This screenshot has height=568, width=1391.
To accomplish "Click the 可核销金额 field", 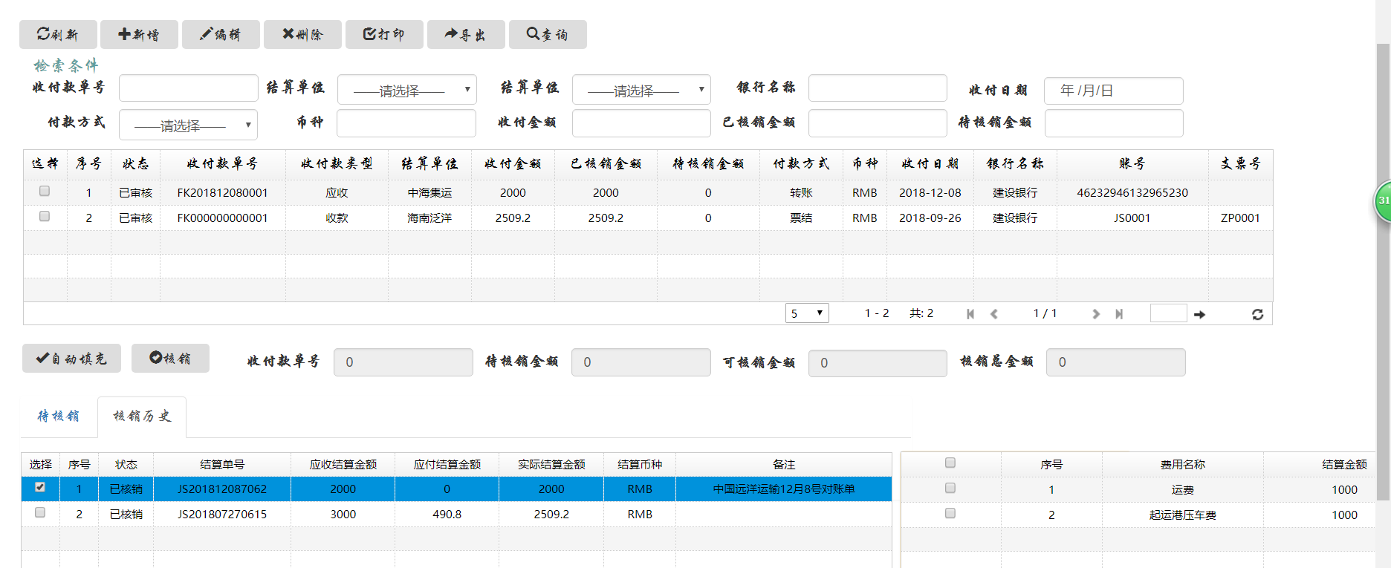I will 878,363.
